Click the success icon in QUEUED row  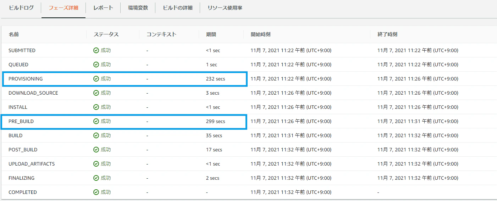96,65
